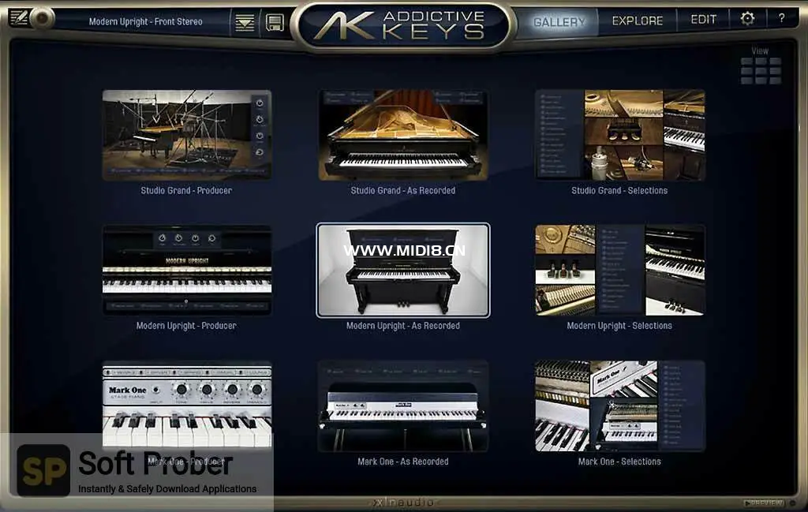
Task: Click the Studio Grand - Producer caption
Action: (186, 191)
